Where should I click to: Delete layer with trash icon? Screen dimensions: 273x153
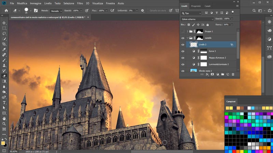pyautogui.click(x=233, y=74)
